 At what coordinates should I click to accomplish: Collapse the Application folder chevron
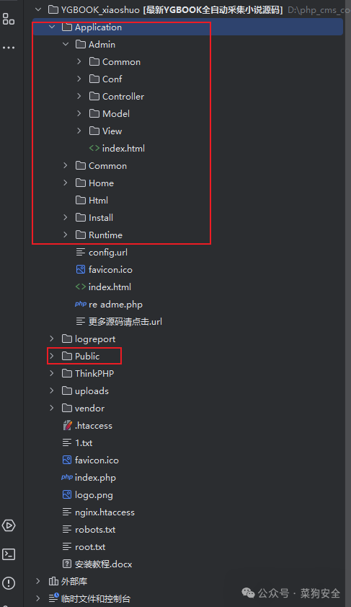52,27
